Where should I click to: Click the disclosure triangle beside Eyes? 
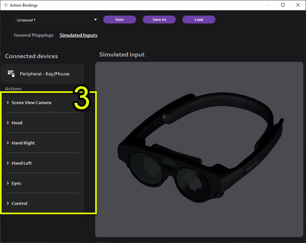tap(8, 183)
